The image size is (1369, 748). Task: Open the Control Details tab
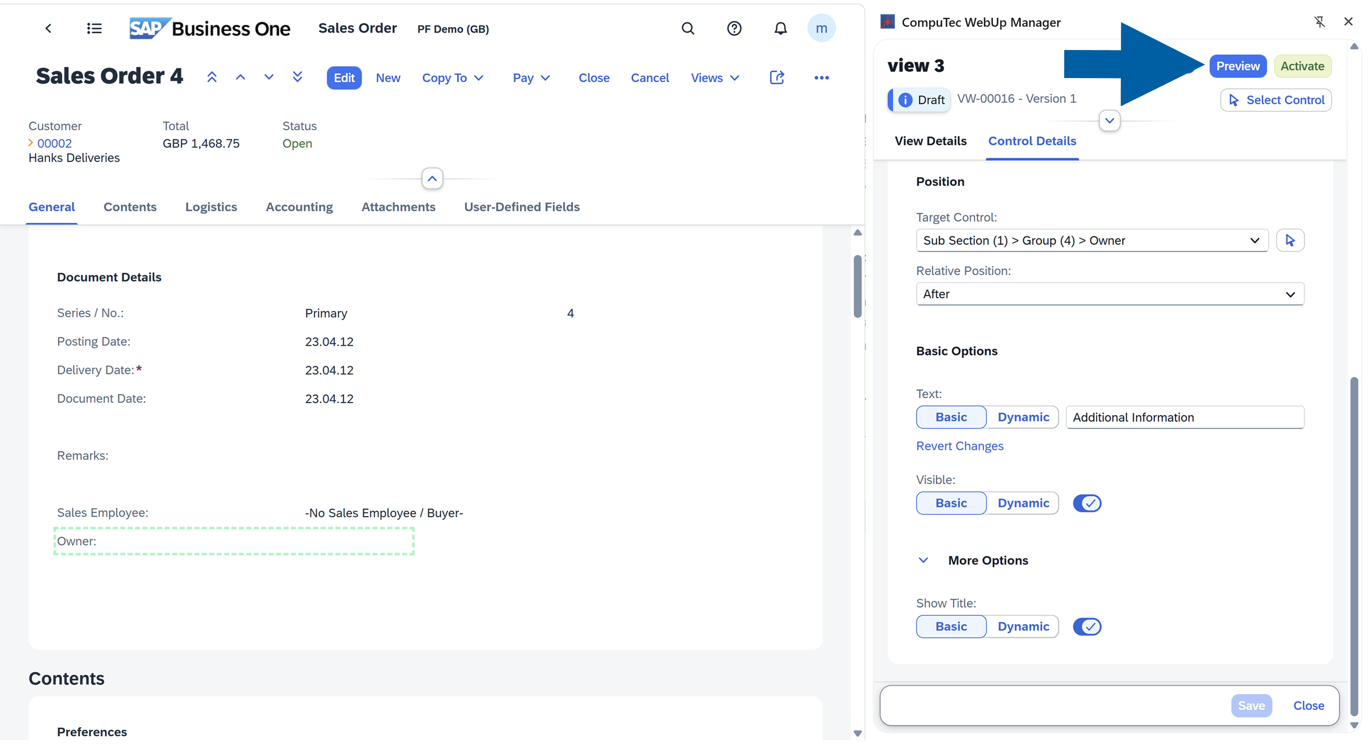1032,141
